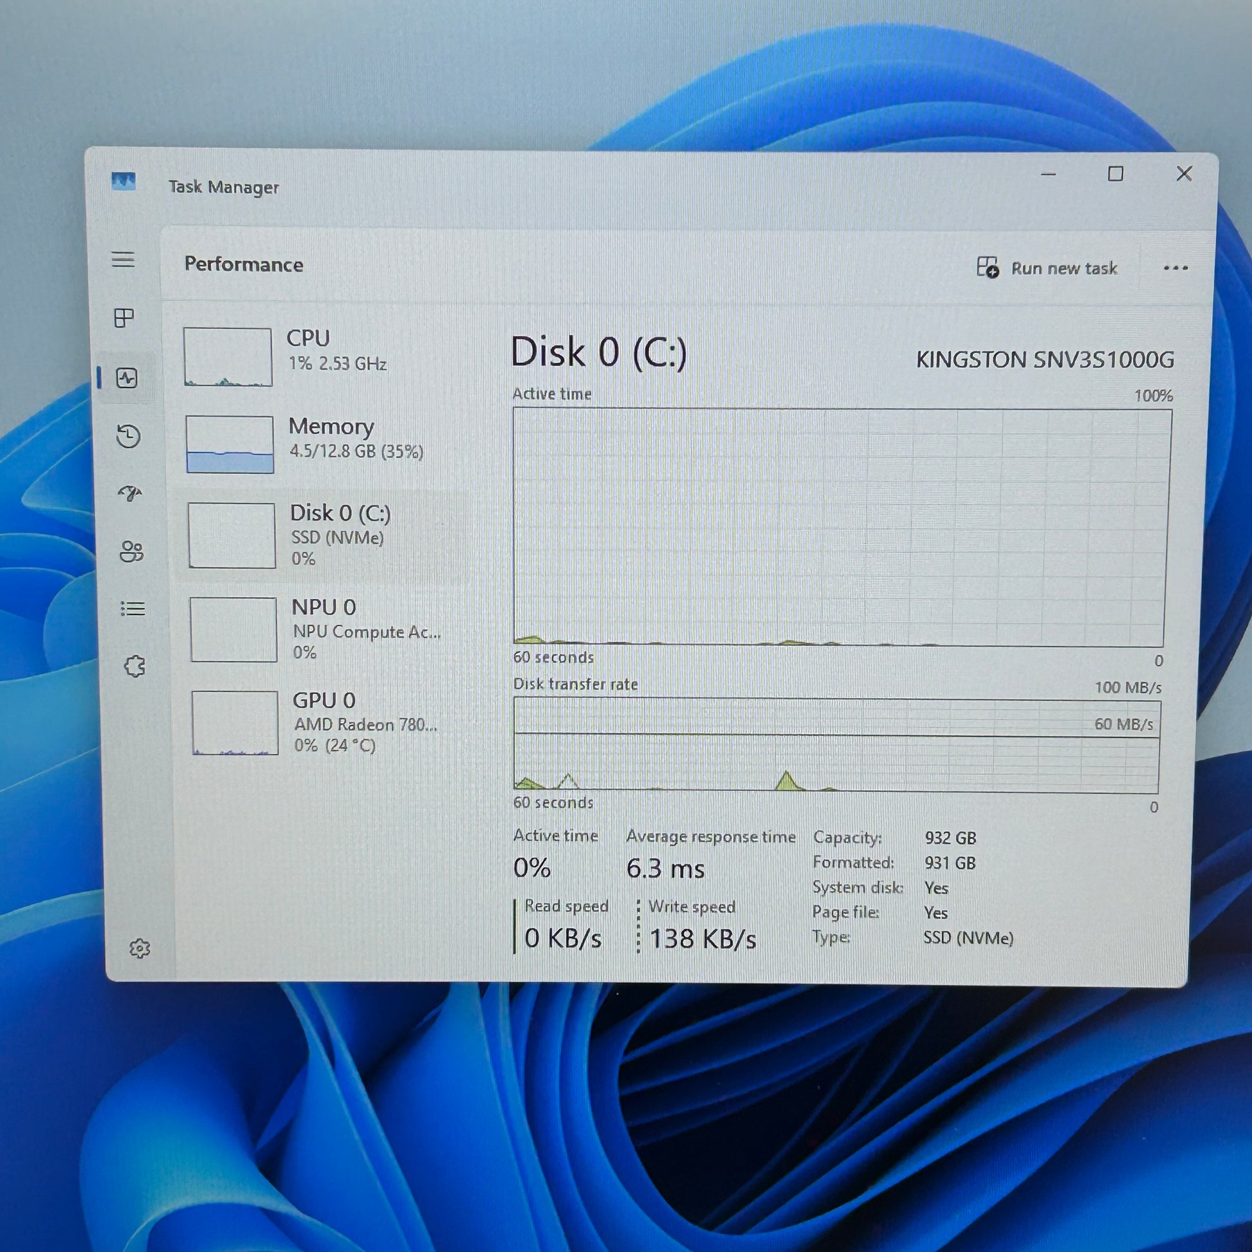
Task: Click the Run new task button
Action: pos(1047,268)
